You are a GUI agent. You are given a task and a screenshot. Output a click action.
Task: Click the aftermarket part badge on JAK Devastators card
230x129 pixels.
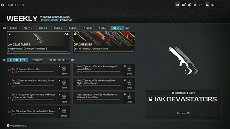tap(66, 34)
